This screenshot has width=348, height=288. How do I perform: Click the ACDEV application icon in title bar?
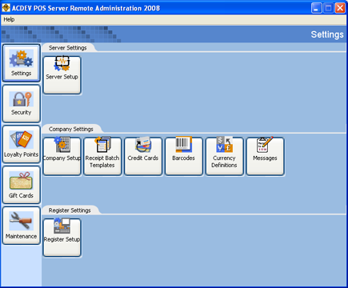coord(6,8)
